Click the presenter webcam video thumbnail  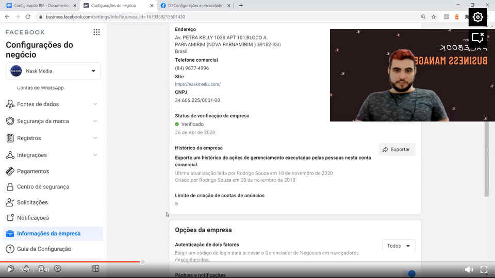[x=412, y=75]
